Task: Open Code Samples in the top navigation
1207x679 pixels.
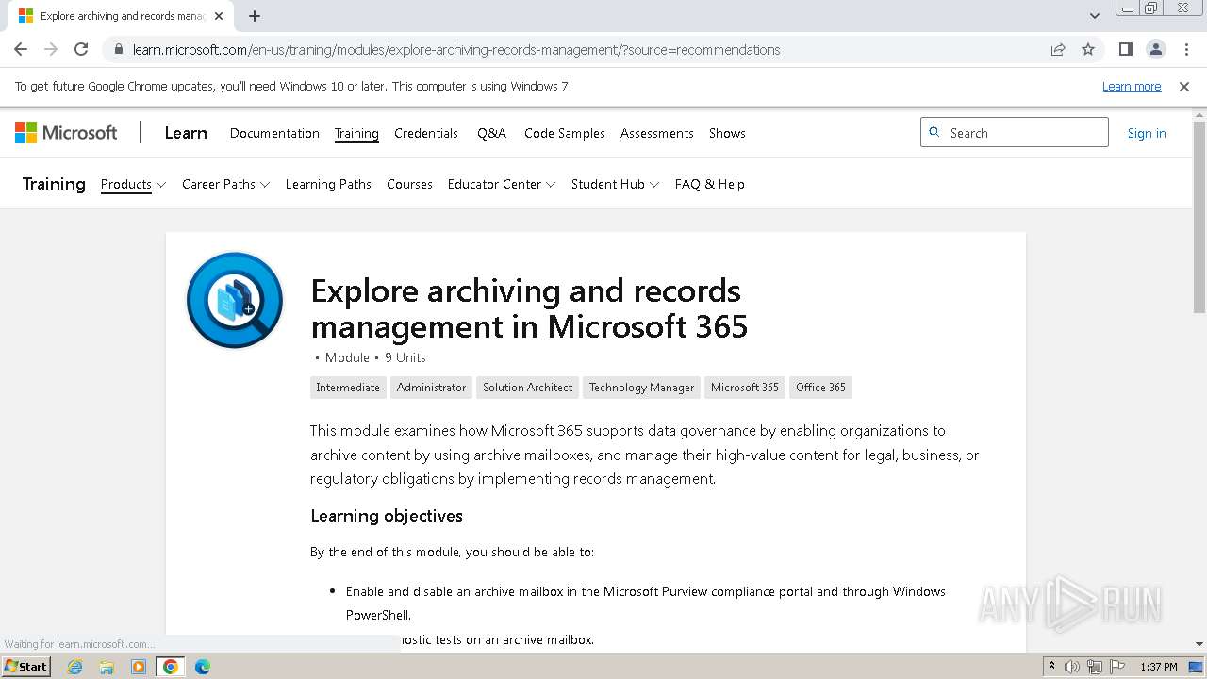Action: (x=565, y=133)
